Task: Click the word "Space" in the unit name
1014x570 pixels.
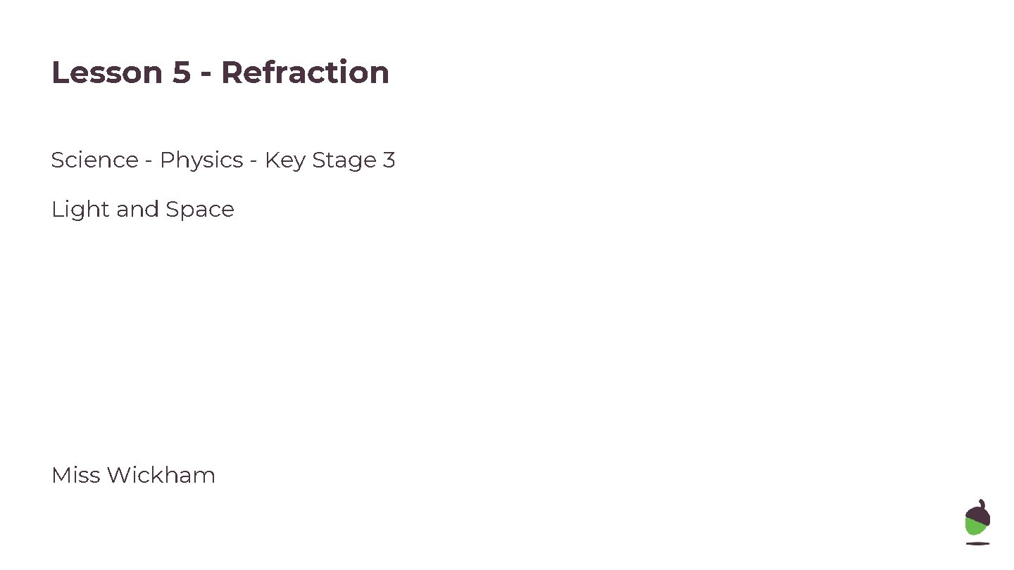Action: (200, 210)
